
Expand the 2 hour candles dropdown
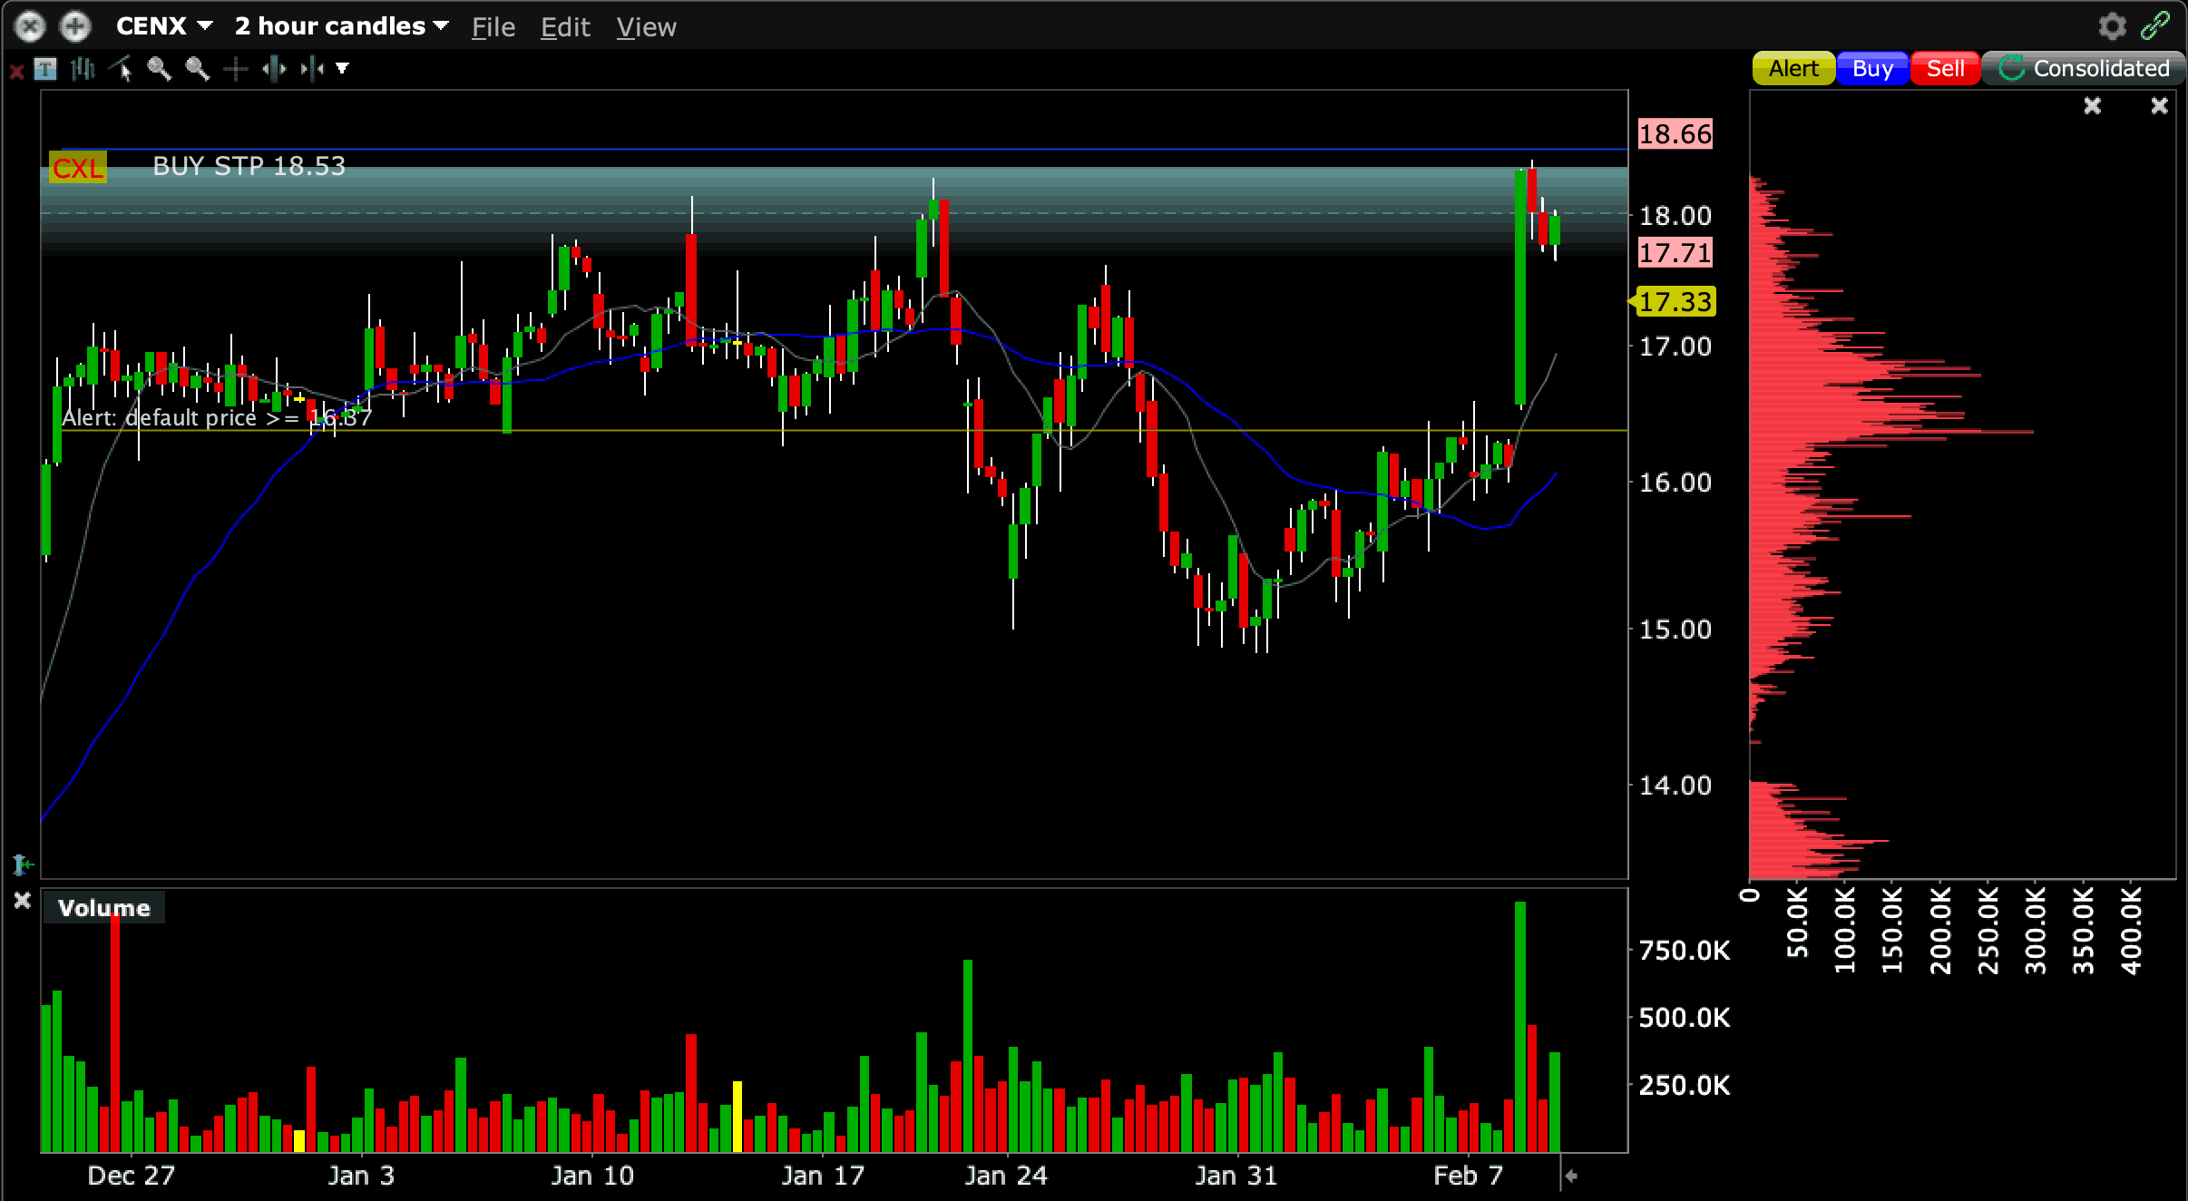pyautogui.click(x=341, y=26)
